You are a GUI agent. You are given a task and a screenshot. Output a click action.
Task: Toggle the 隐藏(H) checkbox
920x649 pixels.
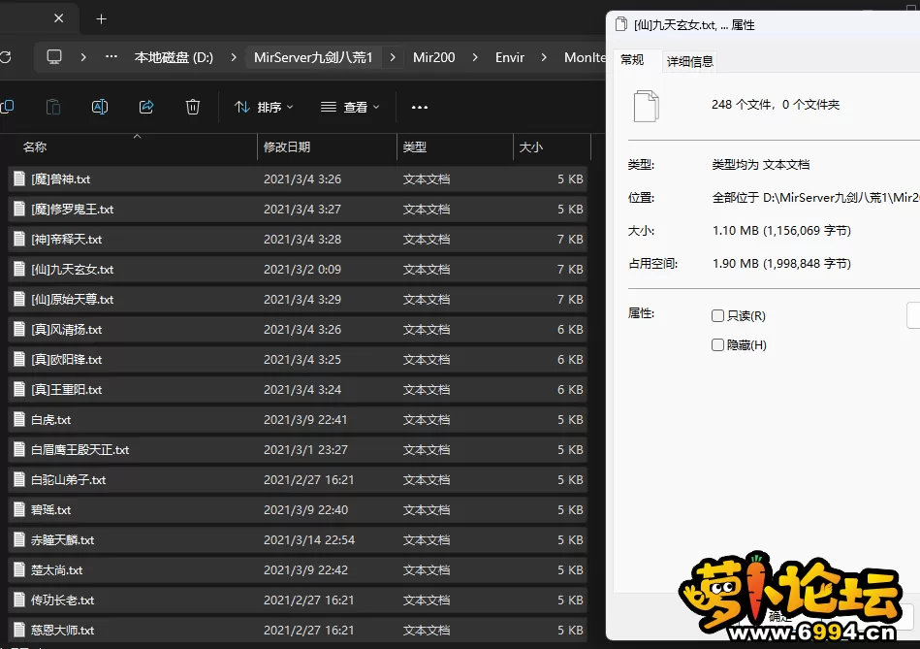pos(717,345)
